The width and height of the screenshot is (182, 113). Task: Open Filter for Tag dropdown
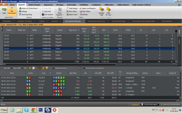(109, 11)
